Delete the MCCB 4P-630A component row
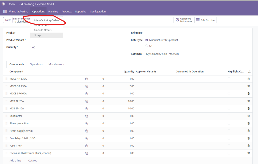This screenshot has height=164, width=258. coord(248,79)
